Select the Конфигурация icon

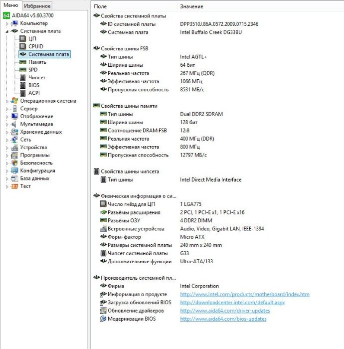click(x=14, y=171)
